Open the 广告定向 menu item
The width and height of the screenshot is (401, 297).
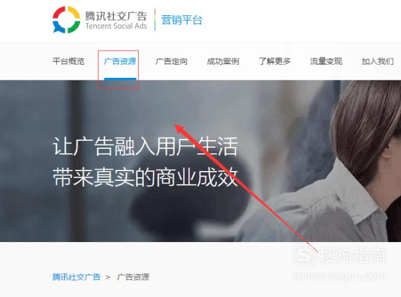[172, 62]
